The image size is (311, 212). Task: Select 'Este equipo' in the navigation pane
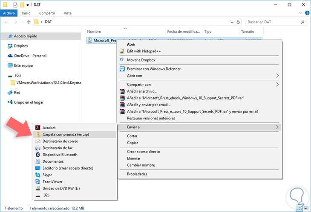(x=24, y=65)
